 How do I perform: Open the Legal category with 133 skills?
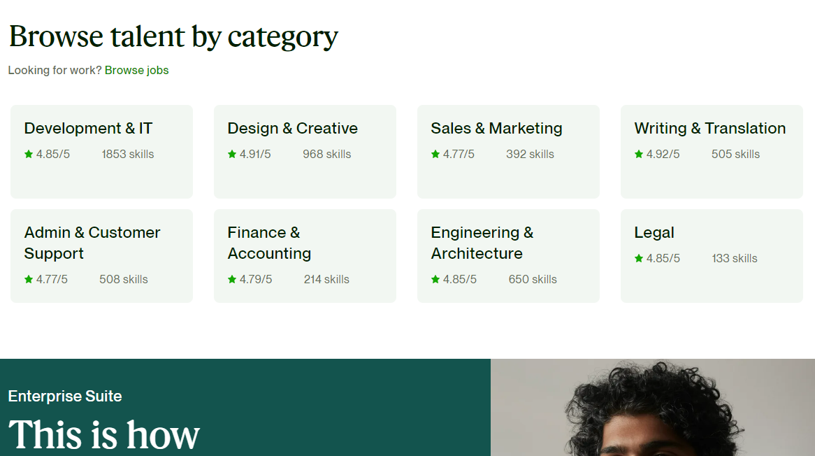[711, 256]
